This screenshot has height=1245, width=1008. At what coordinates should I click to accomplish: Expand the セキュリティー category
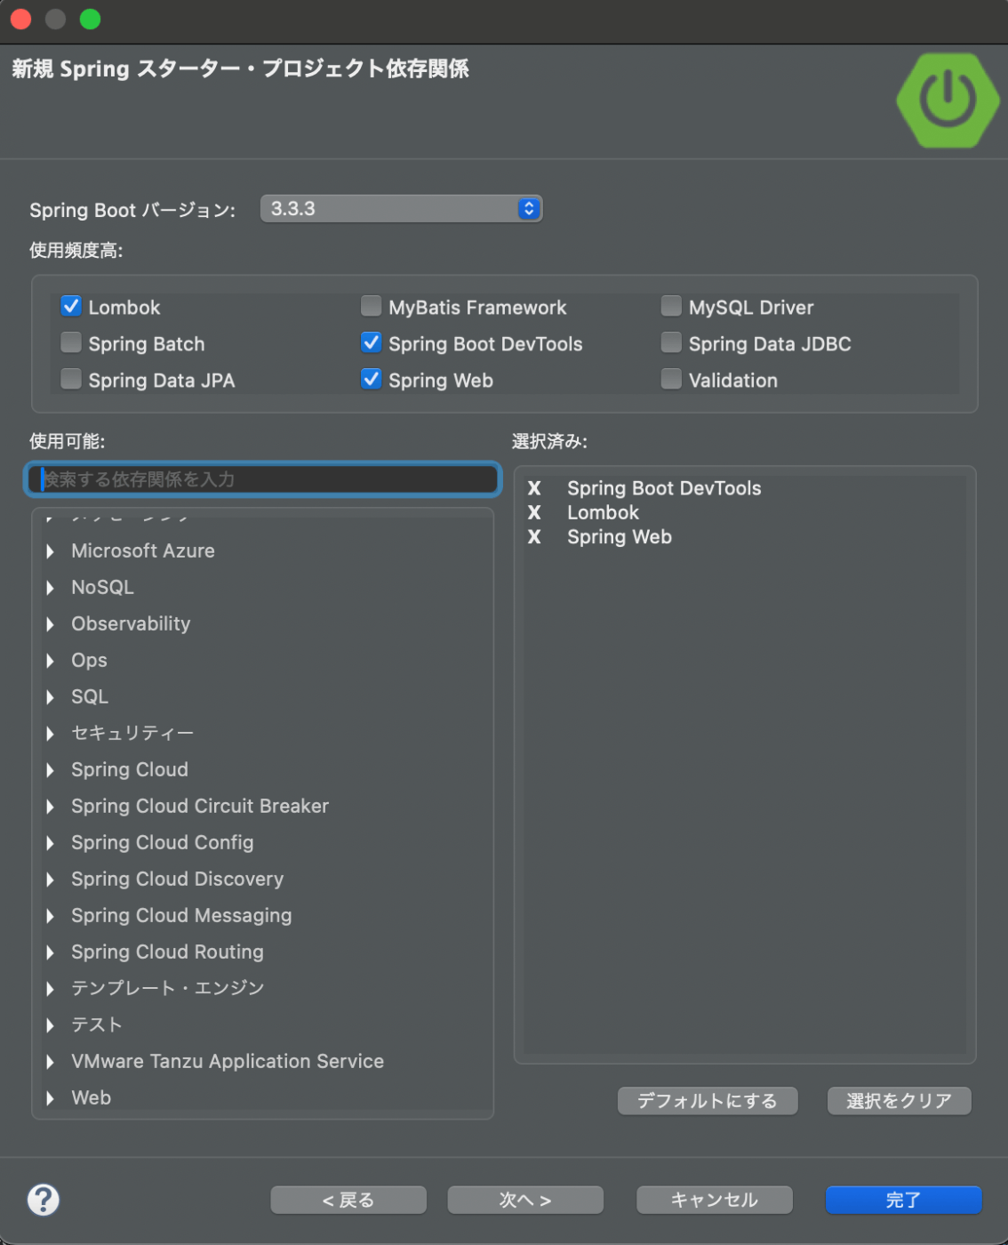[51, 734]
